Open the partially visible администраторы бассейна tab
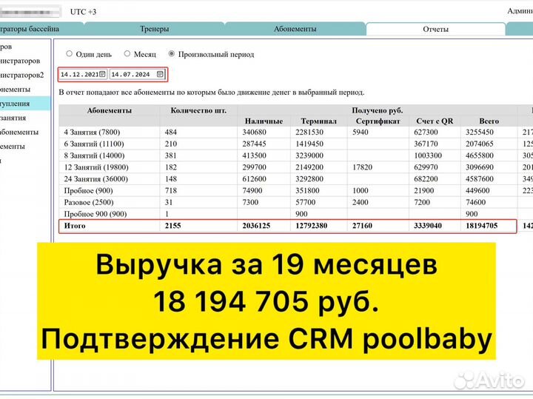Viewport: 533px width, 399px height. (41, 29)
